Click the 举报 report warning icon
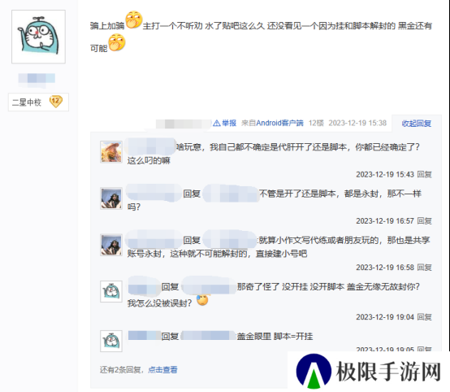Viewport: 450px width, 392px height. point(217,124)
